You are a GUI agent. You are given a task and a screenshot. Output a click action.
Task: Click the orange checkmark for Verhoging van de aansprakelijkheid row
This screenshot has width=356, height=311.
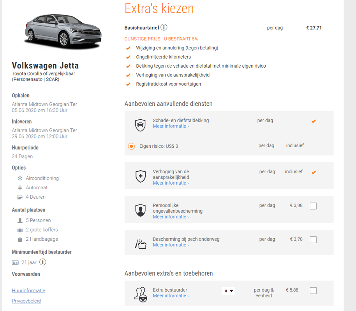(314, 173)
